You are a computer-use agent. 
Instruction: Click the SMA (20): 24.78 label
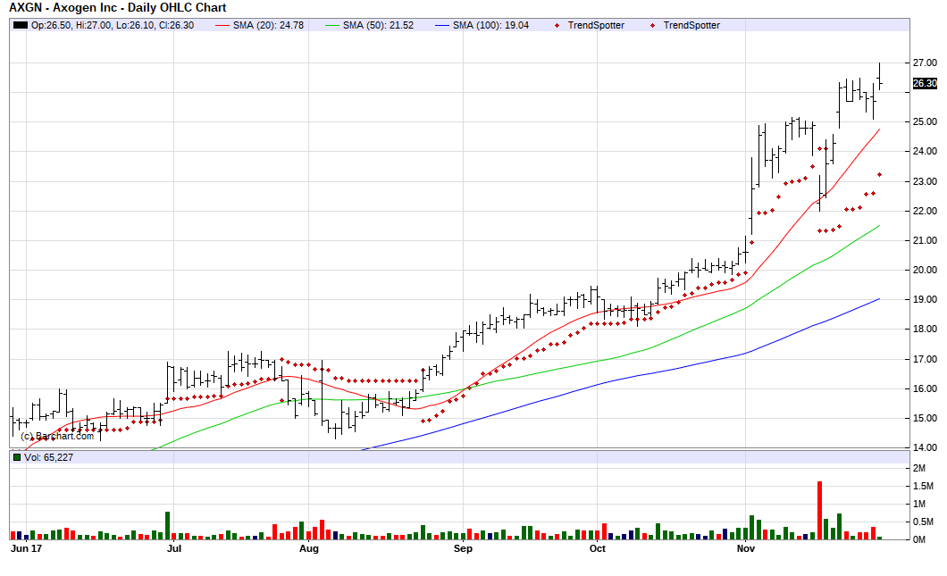pyautogui.click(x=268, y=25)
